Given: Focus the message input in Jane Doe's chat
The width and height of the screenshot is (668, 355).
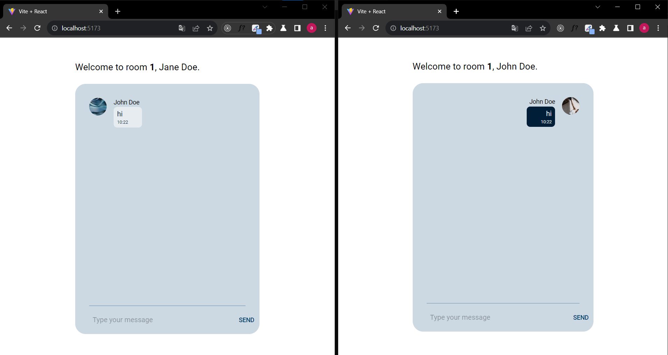Looking at the screenshot, I should [161, 320].
